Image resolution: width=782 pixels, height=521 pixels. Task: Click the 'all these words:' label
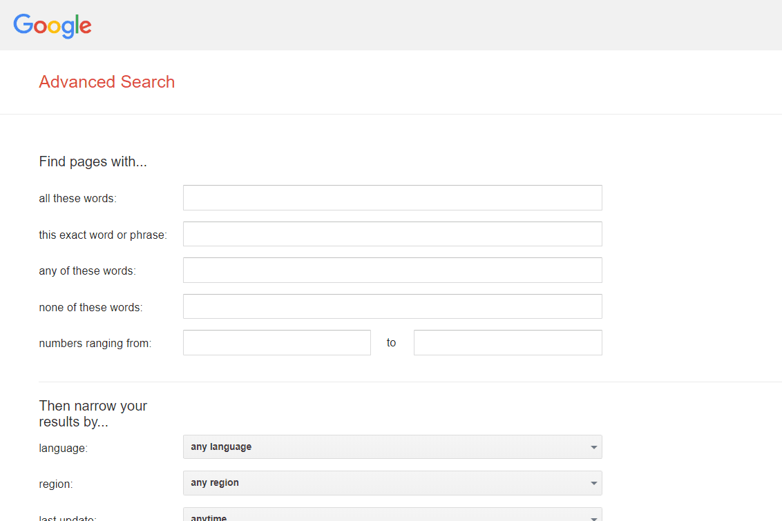pyautogui.click(x=77, y=199)
